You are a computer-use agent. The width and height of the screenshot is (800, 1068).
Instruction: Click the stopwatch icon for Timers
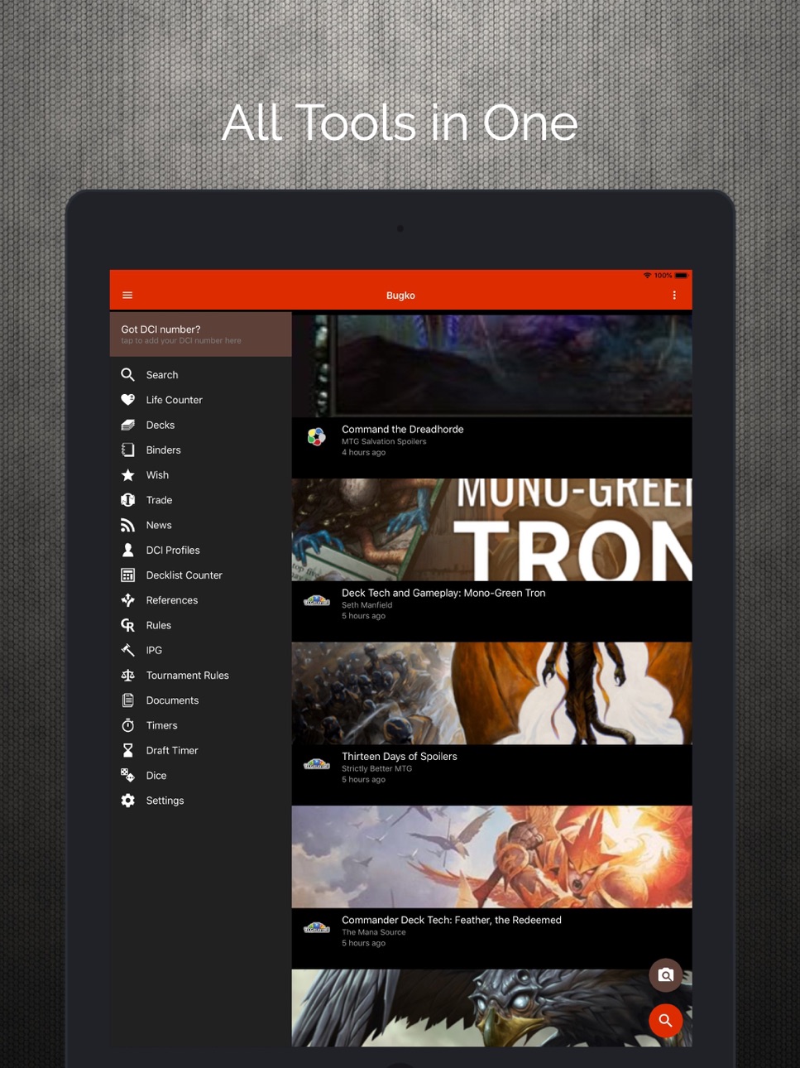click(127, 725)
